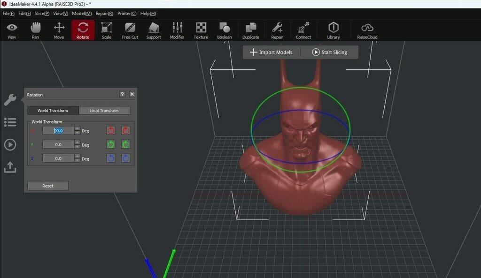Image resolution: width=481 pixels, height=278 pixels.
Task: Select the Move tool
Action: [59, 30]
